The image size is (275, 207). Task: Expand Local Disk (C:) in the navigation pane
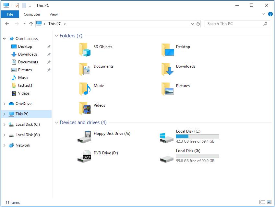(5, 124)
